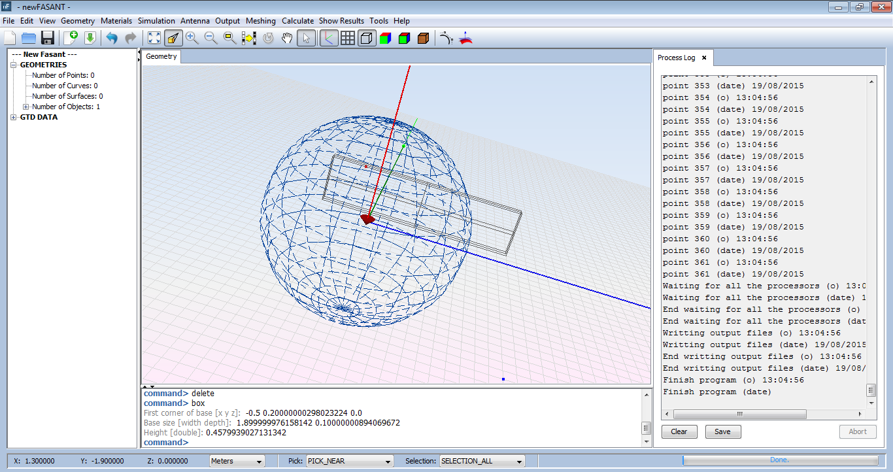Screen dimensions: 893x472
Task: Click the Zoom Out magnifier icon
Action: point(211,38)
